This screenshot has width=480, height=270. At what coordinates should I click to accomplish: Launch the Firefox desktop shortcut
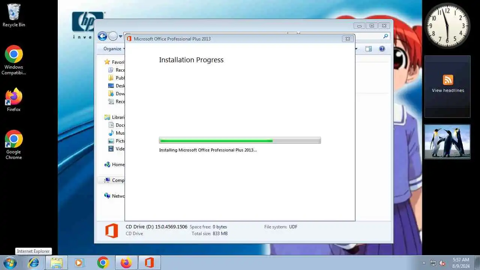[14, 100]
